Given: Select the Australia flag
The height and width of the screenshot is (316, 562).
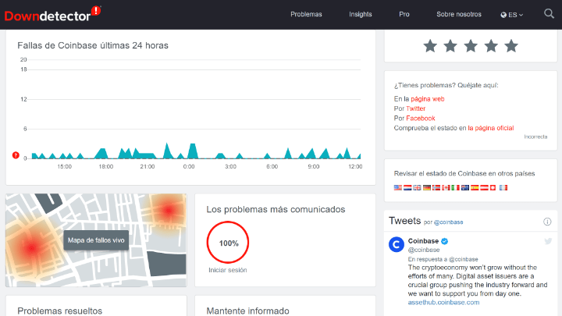Looking at the screenshot, I should point(465,187).
